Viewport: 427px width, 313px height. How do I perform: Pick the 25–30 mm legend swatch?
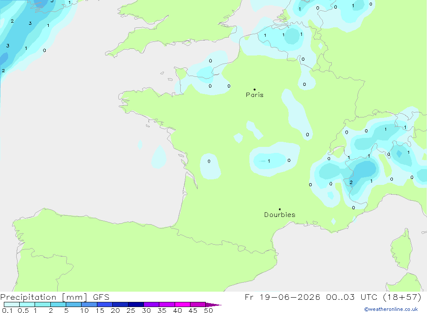136,304
